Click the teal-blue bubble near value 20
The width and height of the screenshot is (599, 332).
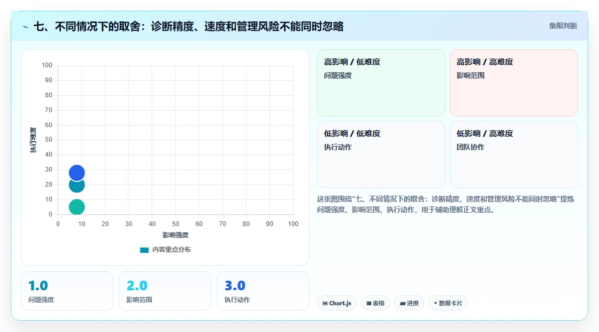click(x=77, y=186)
